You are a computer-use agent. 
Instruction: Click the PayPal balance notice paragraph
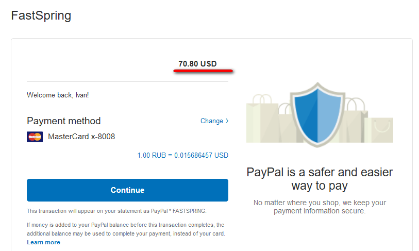click(x=126, y=229)
